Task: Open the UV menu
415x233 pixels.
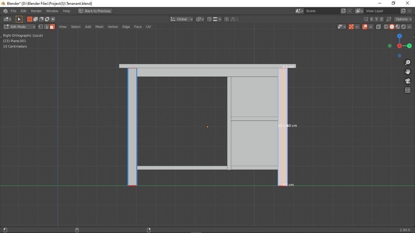Action: point(148,27)
